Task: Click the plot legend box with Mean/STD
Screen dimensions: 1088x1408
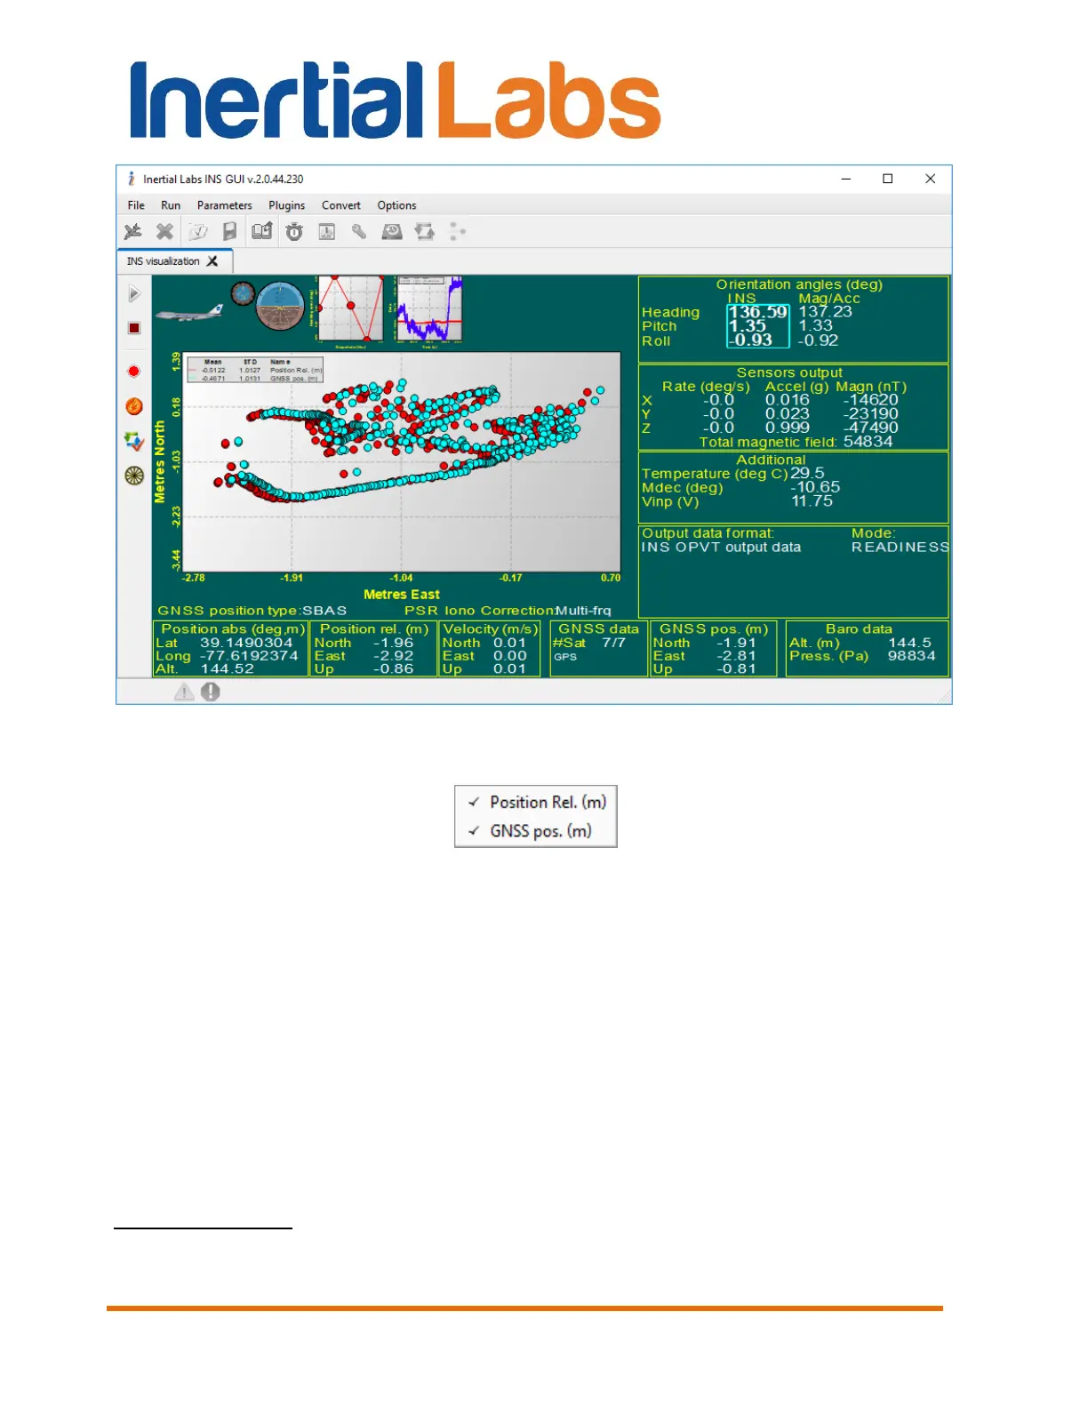Action: pos(255,370)
